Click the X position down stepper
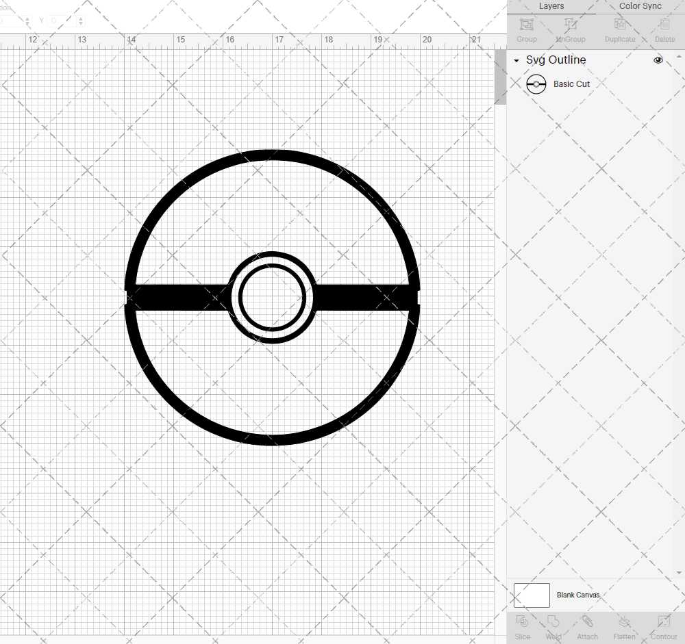The width and height of the screenshot is (685, 644). tap(27, 23)
